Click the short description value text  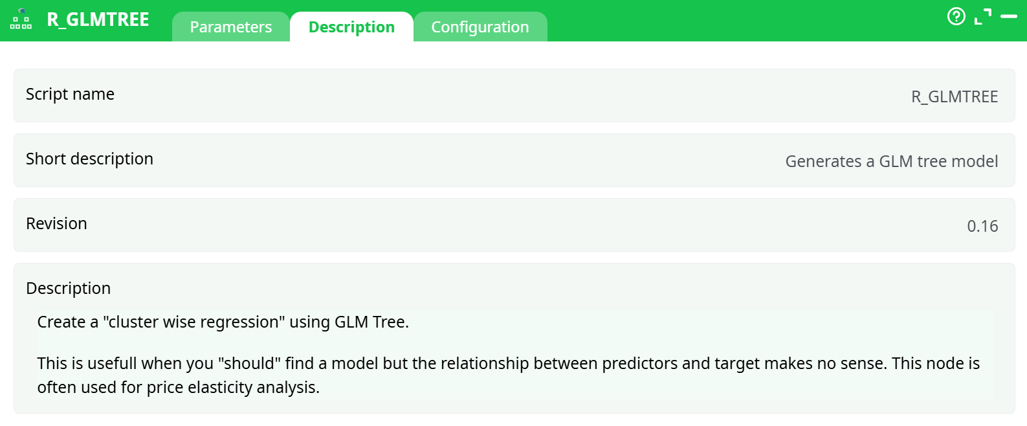[891, 161]
